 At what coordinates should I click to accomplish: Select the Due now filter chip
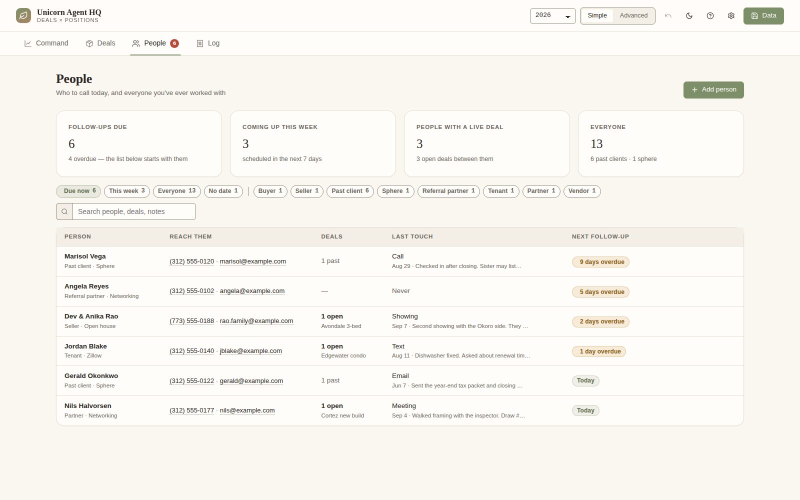[78, 191]
